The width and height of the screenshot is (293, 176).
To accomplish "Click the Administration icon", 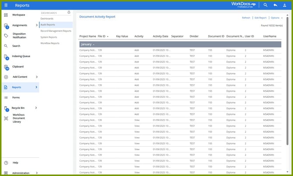I will 6,173.
